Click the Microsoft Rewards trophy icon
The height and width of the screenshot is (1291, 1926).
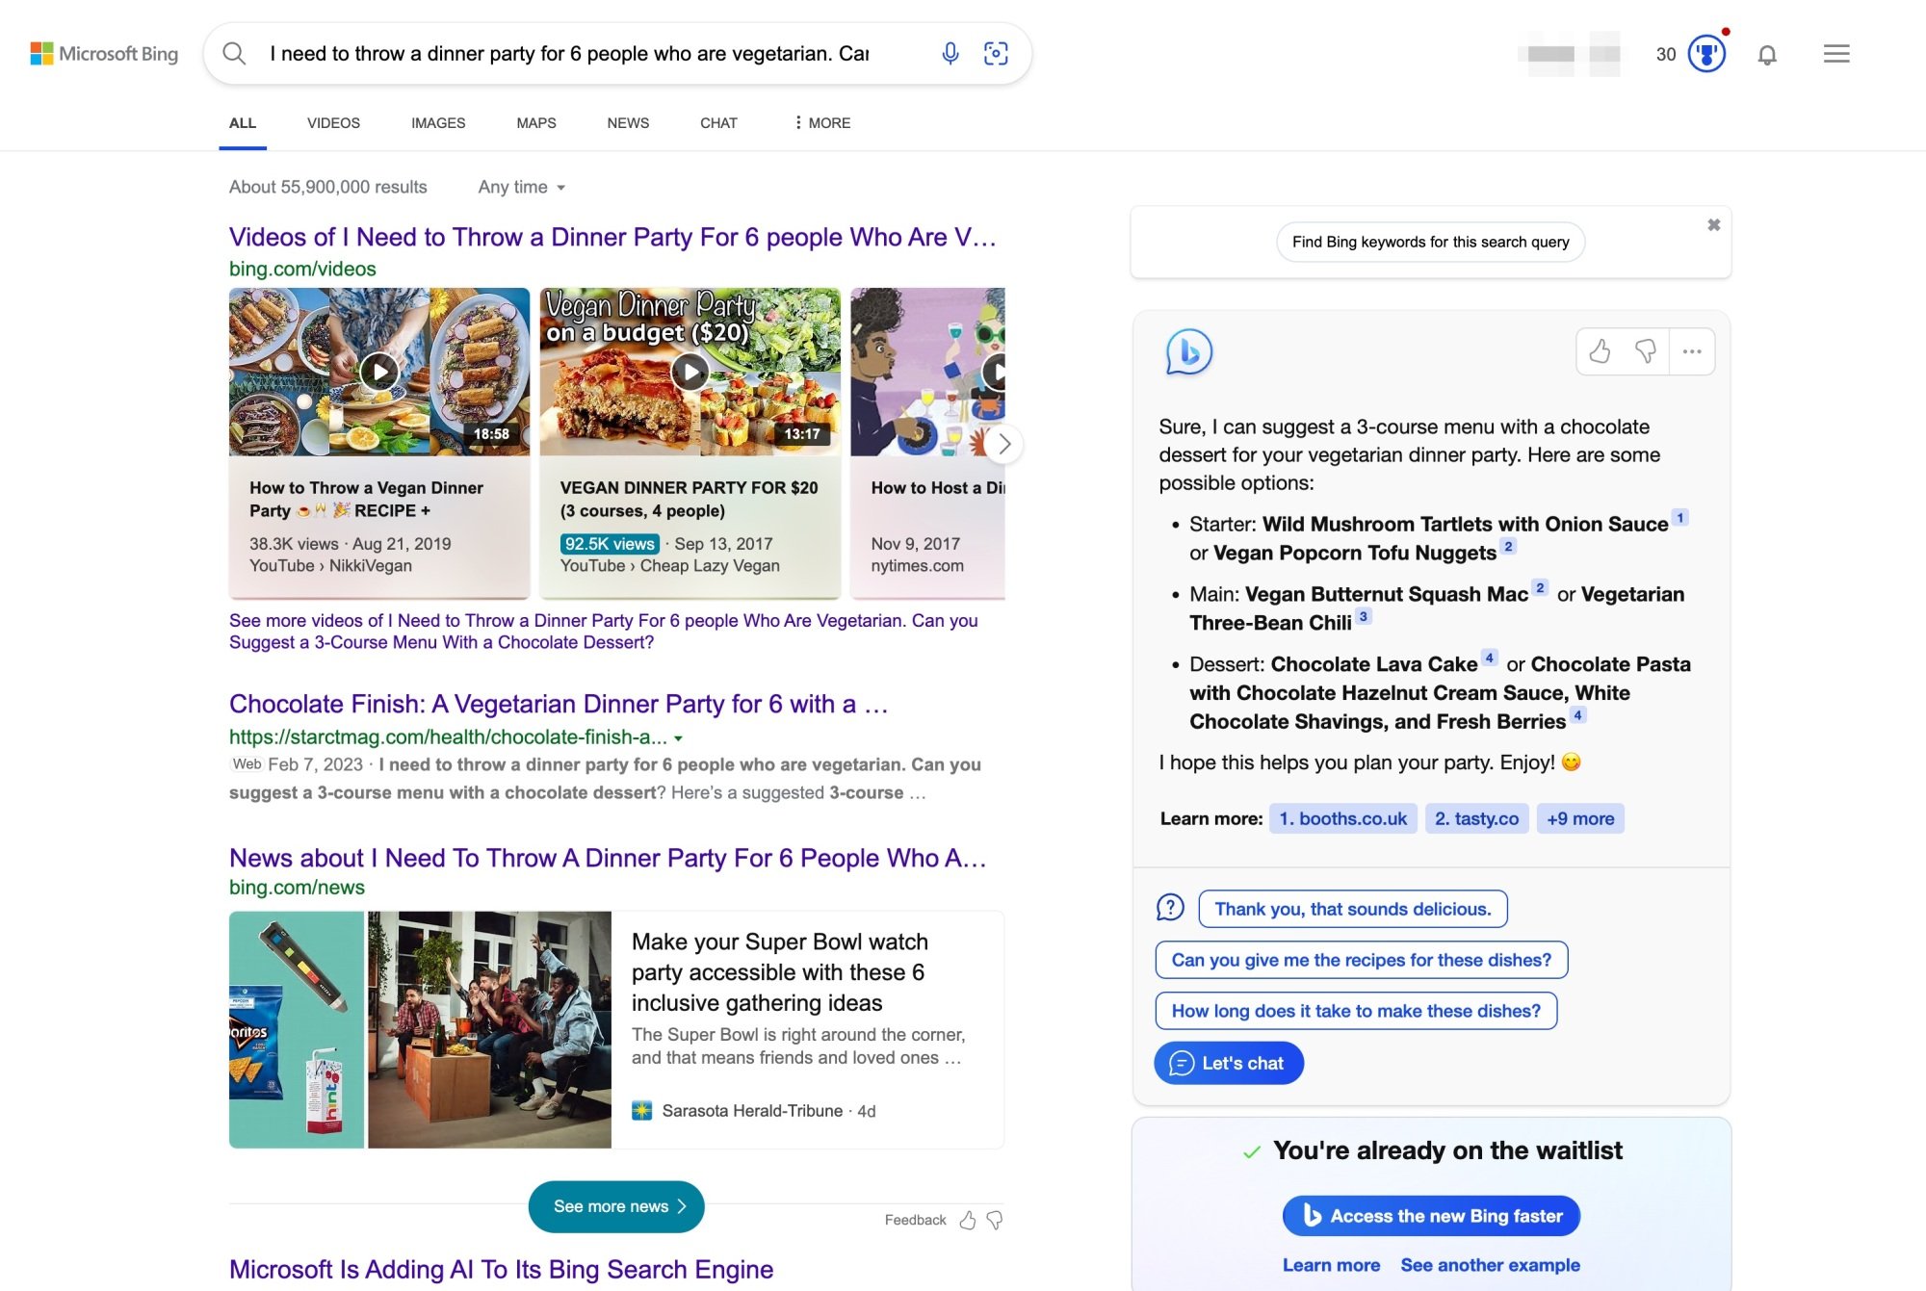point(1705,54)
